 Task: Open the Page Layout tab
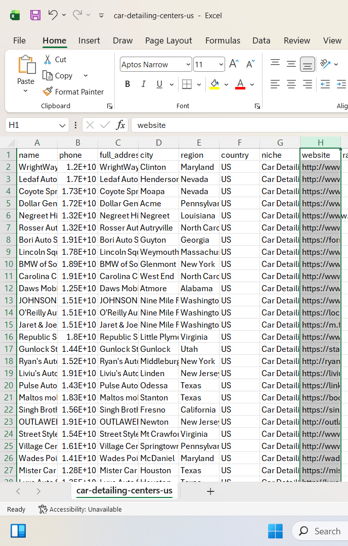coord(168,41)
